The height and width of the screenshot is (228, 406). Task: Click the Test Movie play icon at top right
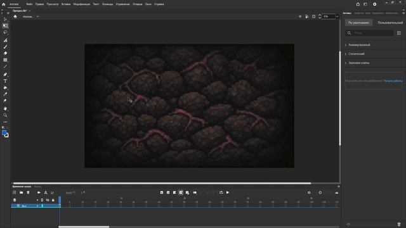[x=374, y=4]
